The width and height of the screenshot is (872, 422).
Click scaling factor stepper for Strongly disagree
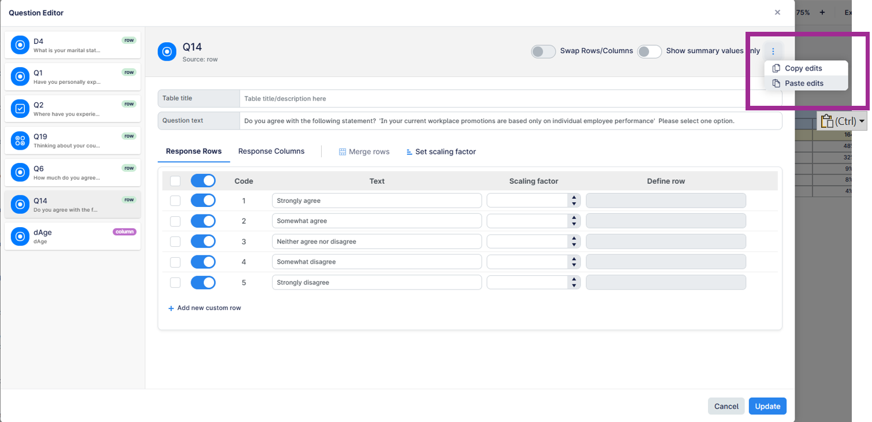pos(573,283)
